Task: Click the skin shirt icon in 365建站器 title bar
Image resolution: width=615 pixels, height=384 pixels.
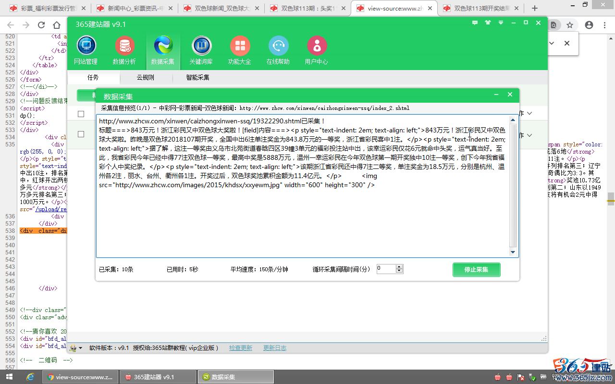Action: (488, 23)
